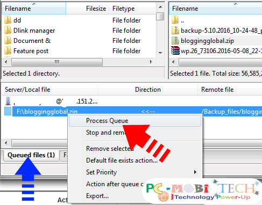Image resolution: width=262 pixels, height=205 pixels.
Task: Click the wp.26_73106 WinRAR archive icon
Action: coord(175,50)
